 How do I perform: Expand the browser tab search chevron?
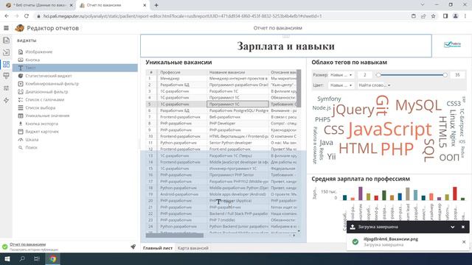(423, 5)
